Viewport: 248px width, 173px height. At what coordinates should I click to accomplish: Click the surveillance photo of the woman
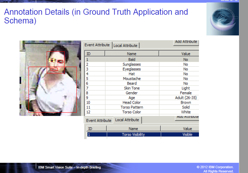(x=50, y=78)
